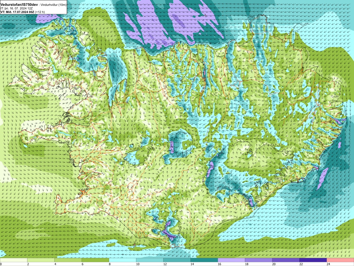Click the legend scale value '0'
354x266 pixels.
tap(1, 264)
